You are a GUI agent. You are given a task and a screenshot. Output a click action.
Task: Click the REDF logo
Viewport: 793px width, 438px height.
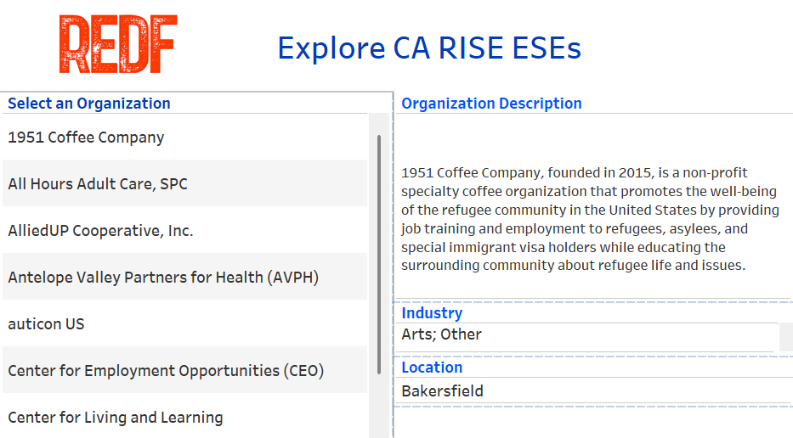(x=117, y=44)
